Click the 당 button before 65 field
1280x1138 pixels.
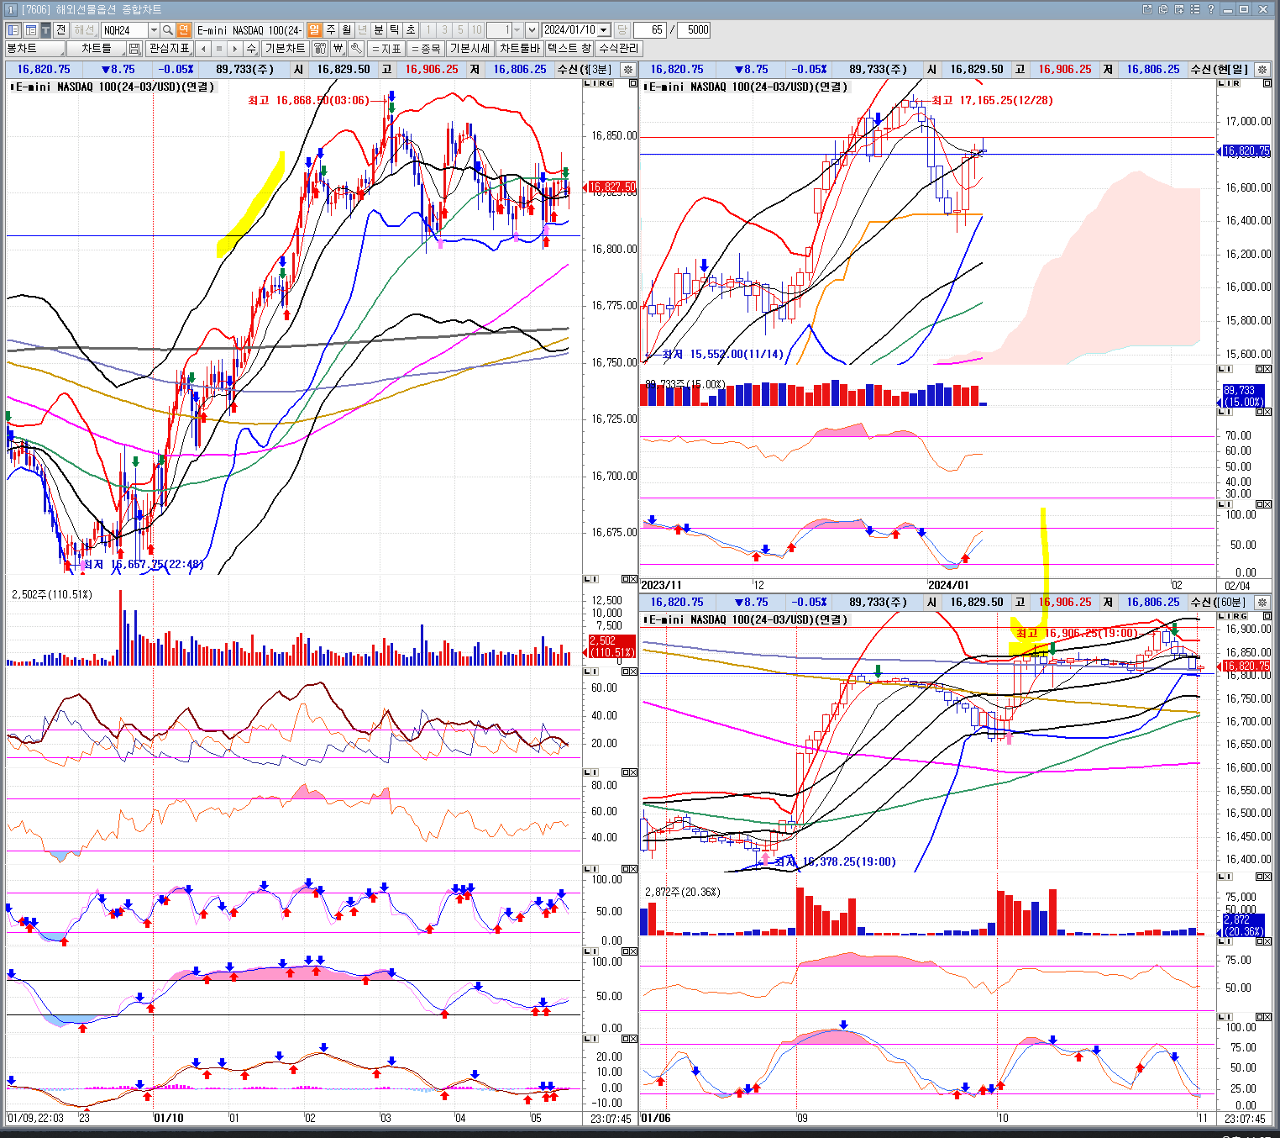[622, 30]
